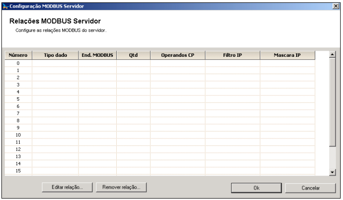The width and height of the screenshot is (343, 200).
Task: Click the Filtro IP column header
Action: click(232, 55)
